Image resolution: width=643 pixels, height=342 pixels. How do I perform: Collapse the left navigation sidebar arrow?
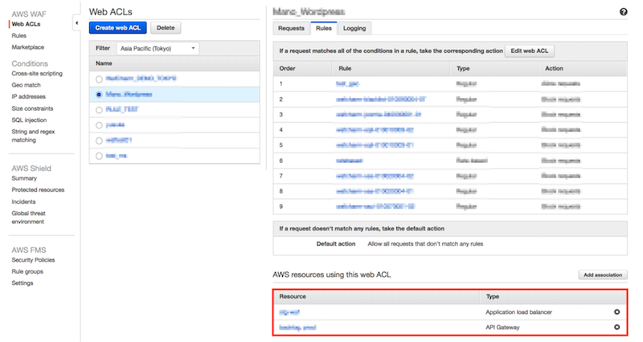pos(76,24)
